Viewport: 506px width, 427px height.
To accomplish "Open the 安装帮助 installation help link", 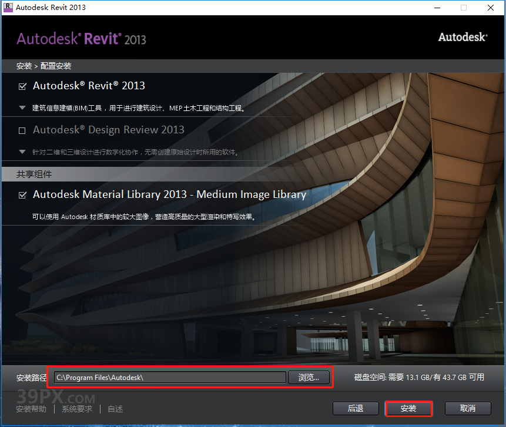I will pos(31,408).
